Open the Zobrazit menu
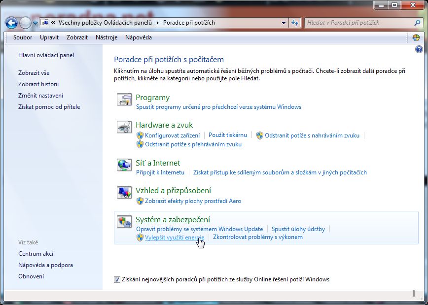Image resolution: width=428 pixels, height=305 pixels. click(x=77, y=37)
